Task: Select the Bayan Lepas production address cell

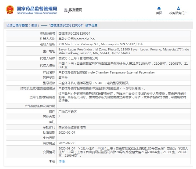Action: pos(124,51)
